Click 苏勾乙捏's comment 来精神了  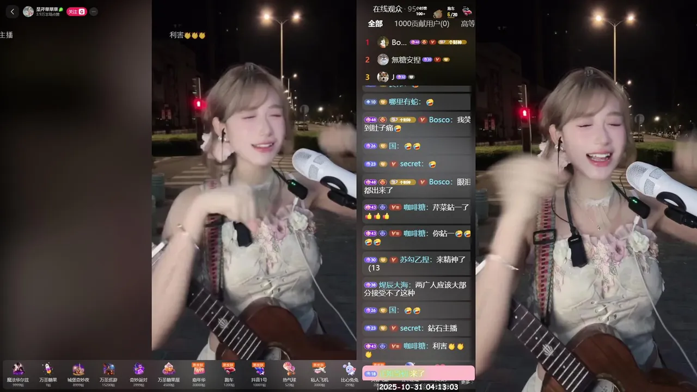[x=418, y=264]
